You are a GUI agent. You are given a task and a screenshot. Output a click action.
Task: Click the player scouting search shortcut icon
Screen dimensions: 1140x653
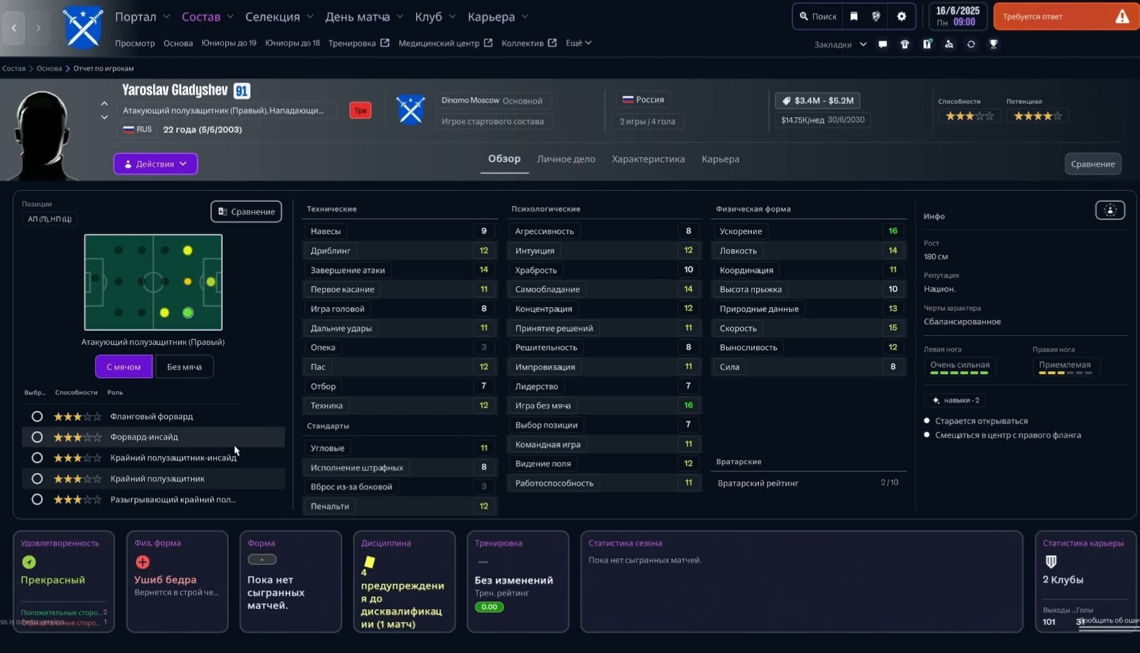pos(949,44)
